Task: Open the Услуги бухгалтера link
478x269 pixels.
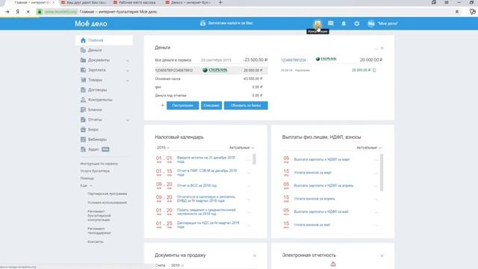Action: point(95,171)
